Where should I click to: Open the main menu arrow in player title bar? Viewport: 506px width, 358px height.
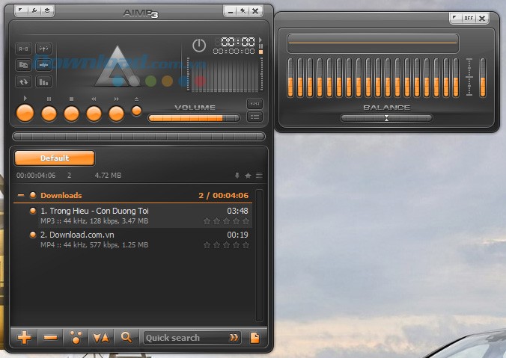(x=19, y=11)
